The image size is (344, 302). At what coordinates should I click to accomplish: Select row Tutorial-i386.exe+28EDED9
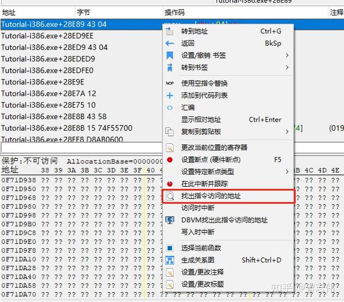81,59
